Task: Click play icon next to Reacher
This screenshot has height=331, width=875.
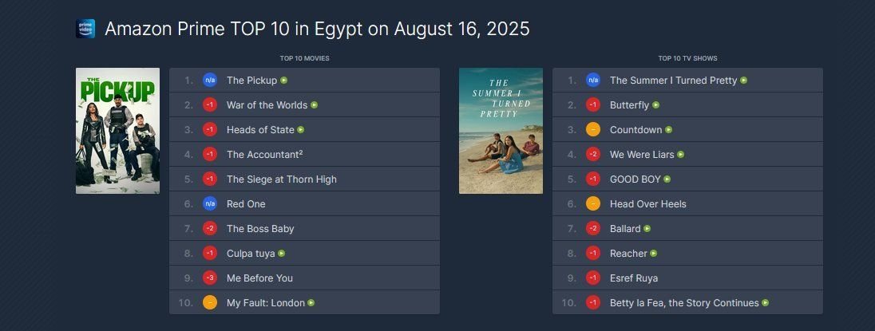Action: (x=654, y=254)
